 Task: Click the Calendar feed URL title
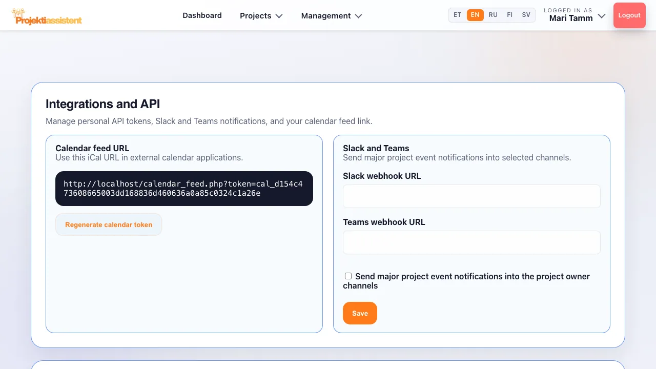92,148
